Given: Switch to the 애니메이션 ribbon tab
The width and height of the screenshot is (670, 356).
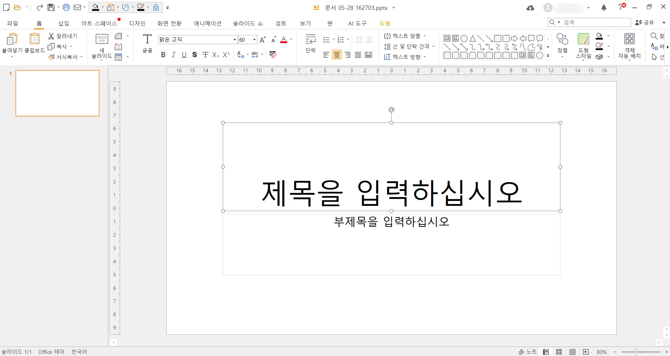Looking at the screenshot, I should (x=208, y=23).
